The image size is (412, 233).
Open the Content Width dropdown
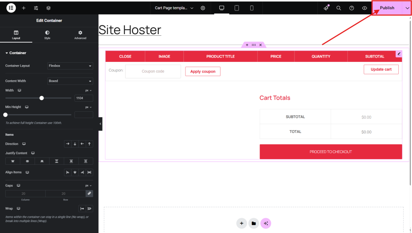pyautogui.click(x=70, y=81)
